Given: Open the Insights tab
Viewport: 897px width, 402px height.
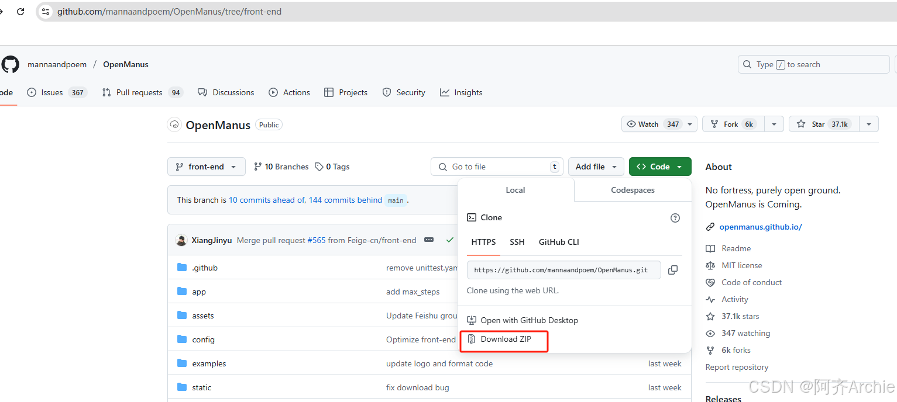Looking at the screenshot, I should pos(461,92).
